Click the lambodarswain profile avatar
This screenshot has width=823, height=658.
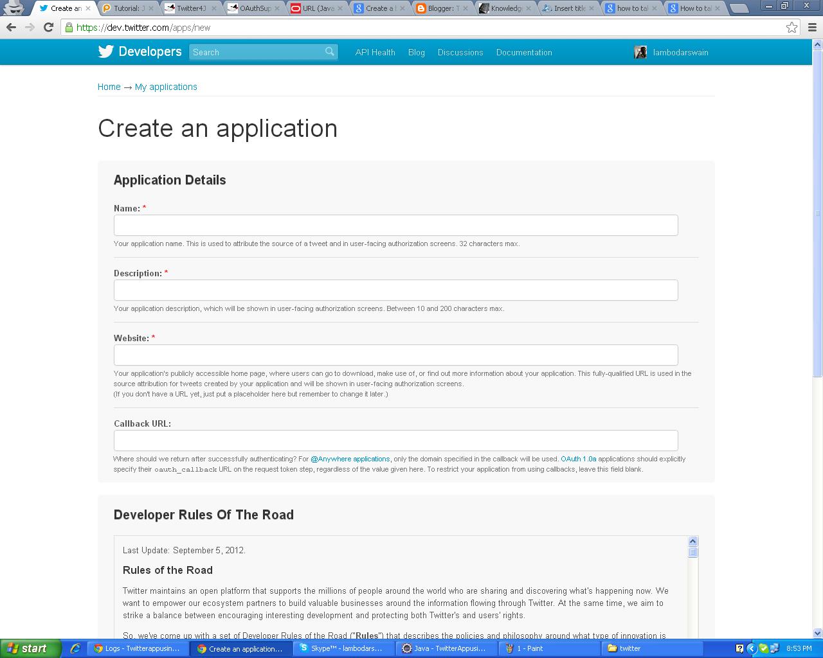(x=640, y=52)
